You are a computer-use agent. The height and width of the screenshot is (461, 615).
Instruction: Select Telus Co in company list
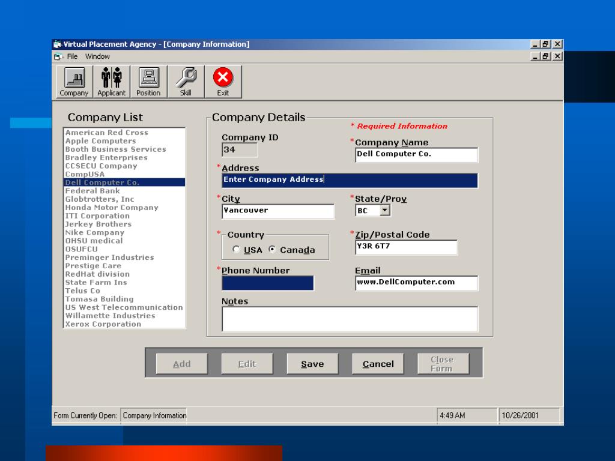124,291
